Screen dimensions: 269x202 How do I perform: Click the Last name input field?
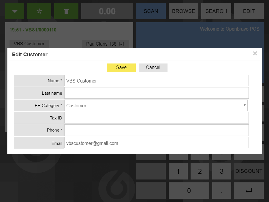pos(157,93)
